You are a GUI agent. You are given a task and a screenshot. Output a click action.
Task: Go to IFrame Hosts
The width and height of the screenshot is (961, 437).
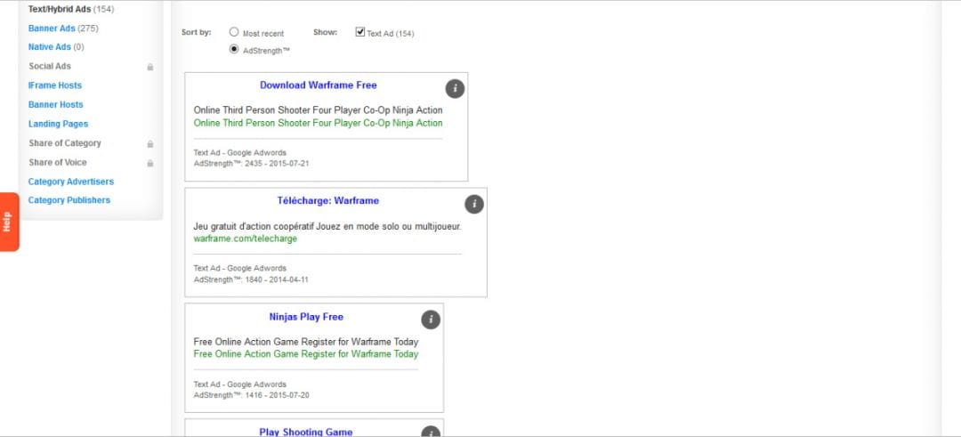pos(54,85)
